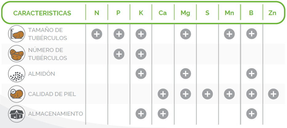Image resolution: width=287 pixels, height=128 pixels.
Task: Click the plus for Calidad de Piel under S
Action: (x=207, y=94)
